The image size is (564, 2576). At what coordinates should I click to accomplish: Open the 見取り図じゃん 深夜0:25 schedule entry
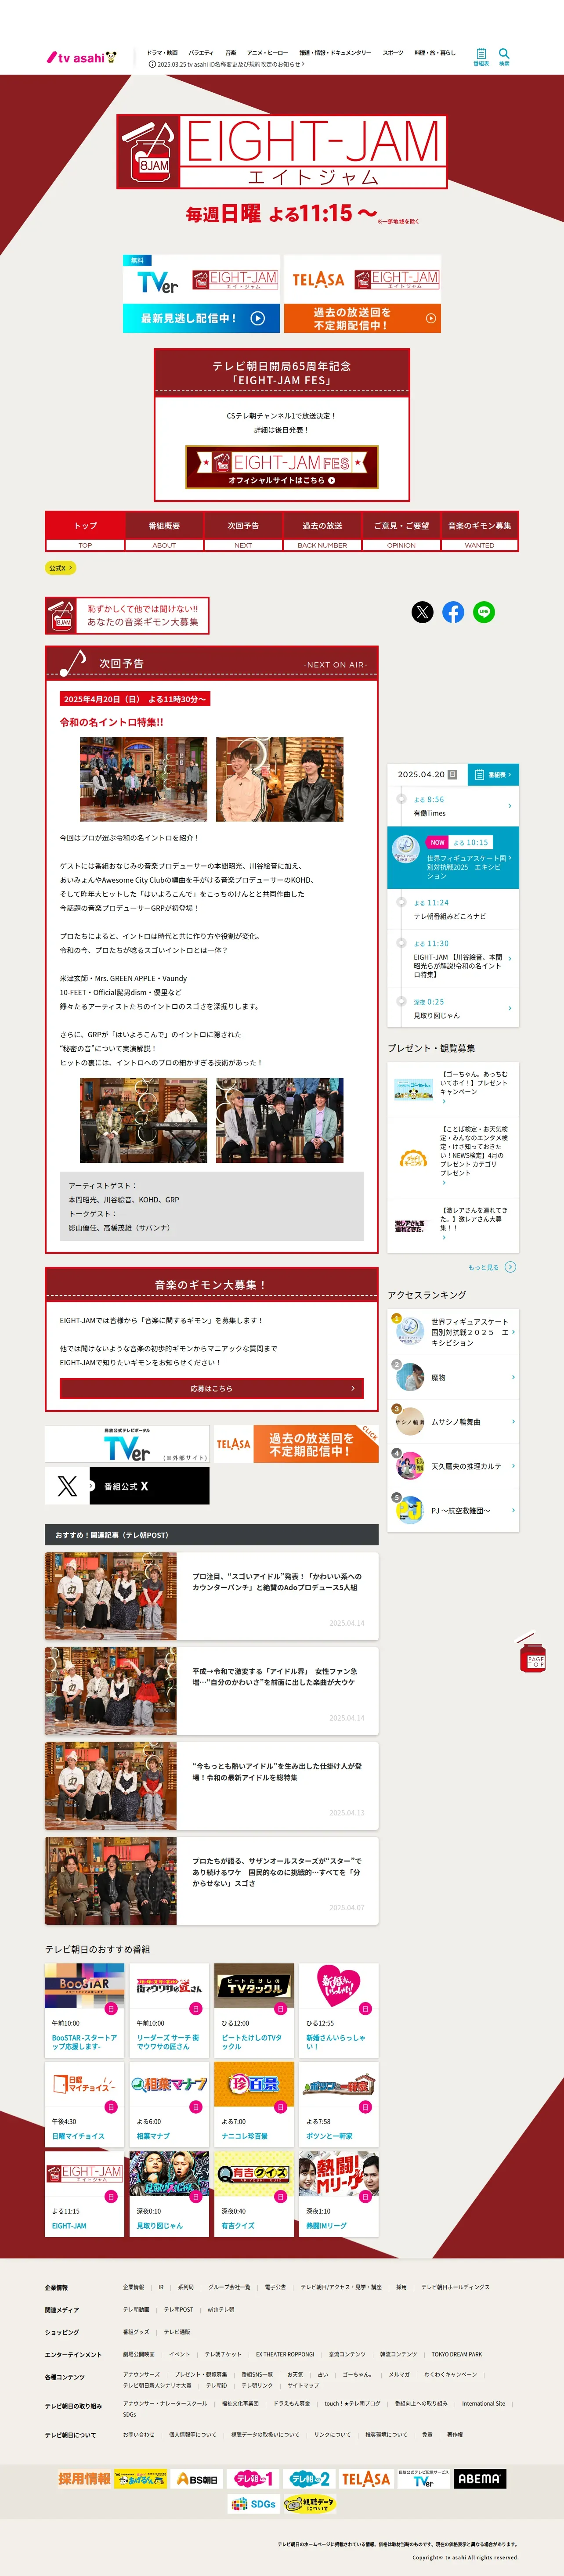(453, 1008)
